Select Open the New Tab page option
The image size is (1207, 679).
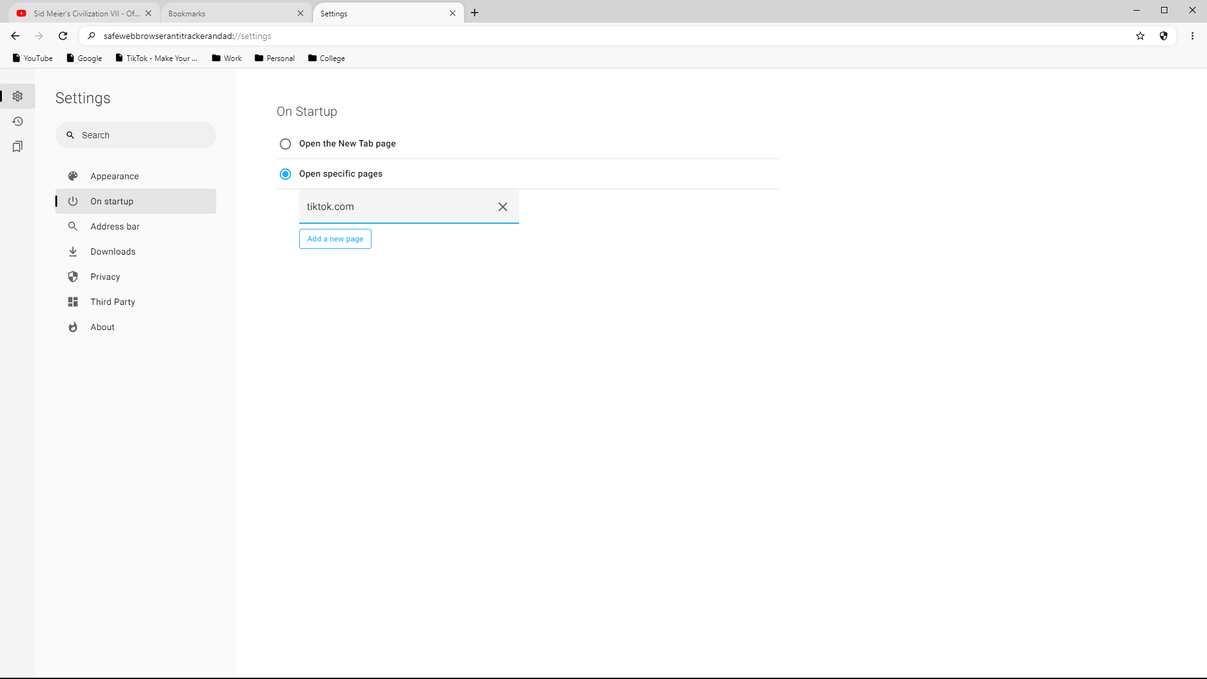point(285,144)
